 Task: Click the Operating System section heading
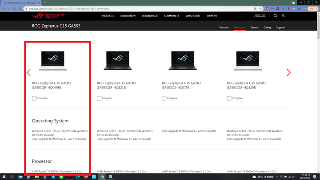click(x=50, y=121)
